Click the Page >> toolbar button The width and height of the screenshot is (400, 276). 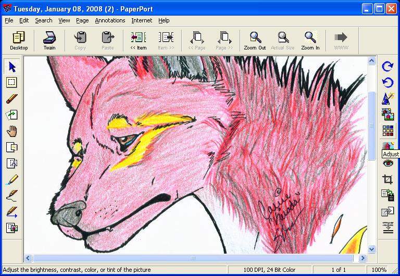click(224, 41)
